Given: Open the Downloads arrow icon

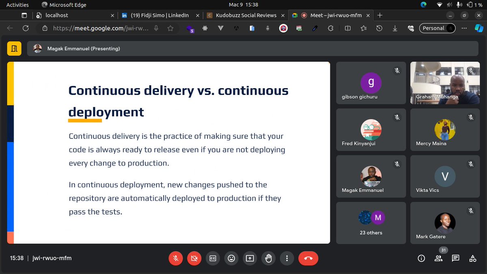Looking at the screenshot, I should 395,28.
